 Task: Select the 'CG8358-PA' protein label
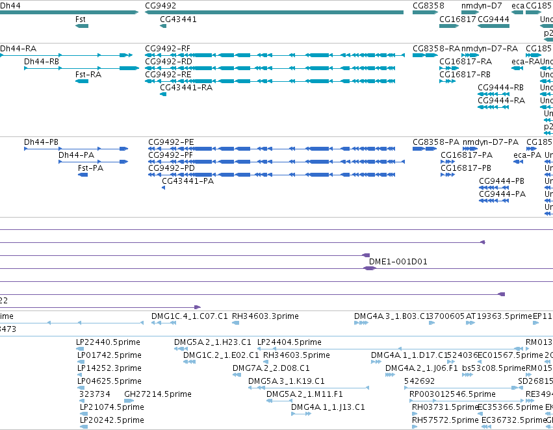[x=436, y=142]
